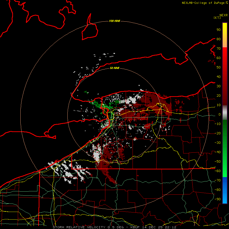Click the 100 NMI range ring label
229x229 pixels.
tap(114, 21)
